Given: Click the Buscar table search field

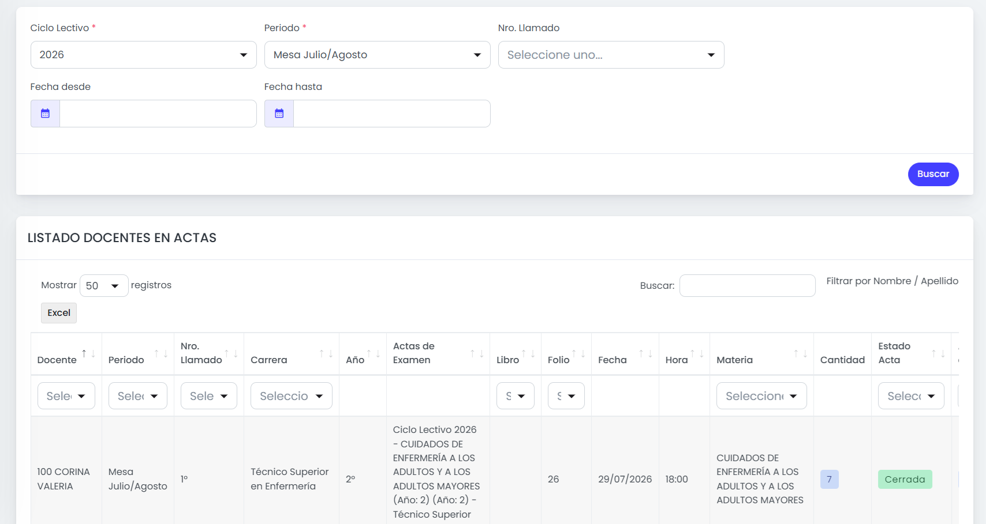Looking at the screenshot, I should click(x=748, y=285).
